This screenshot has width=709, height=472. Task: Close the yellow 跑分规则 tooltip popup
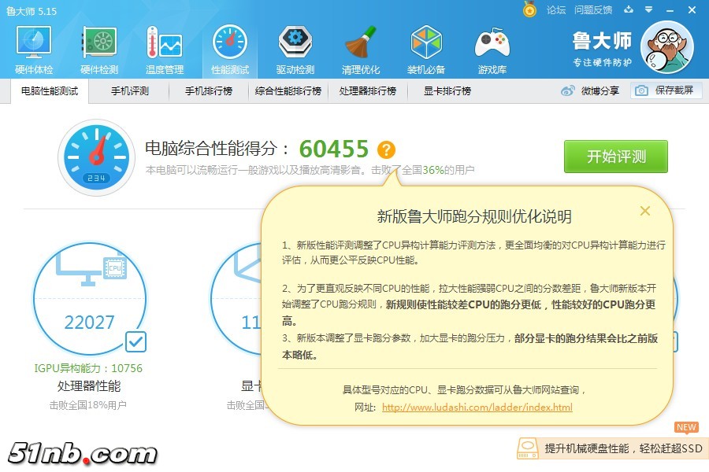pyautogui.click(x=645, y=211)
